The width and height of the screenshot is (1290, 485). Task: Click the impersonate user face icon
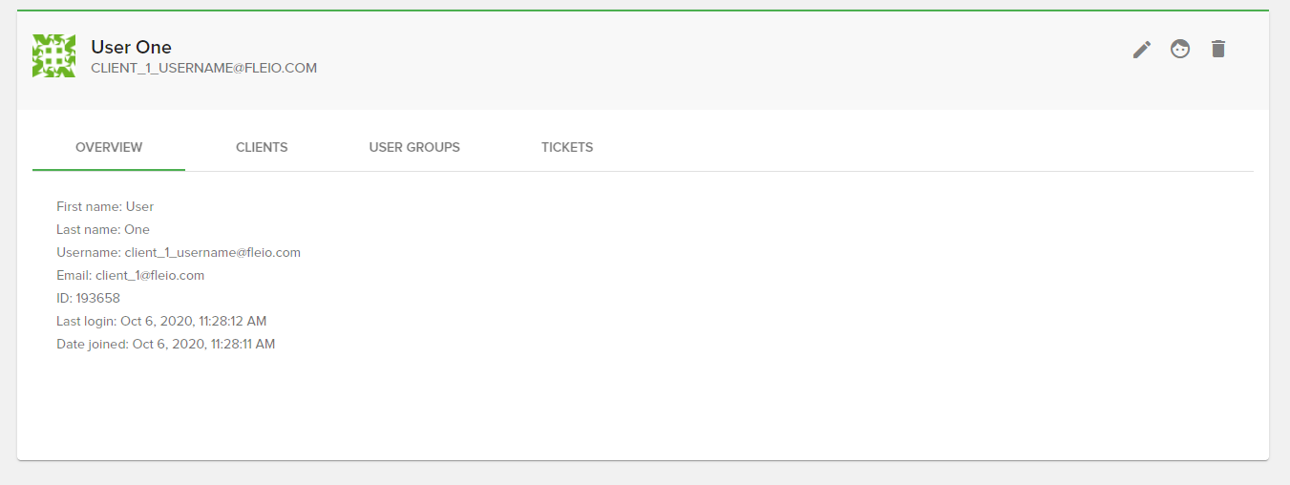(1180, 50)
